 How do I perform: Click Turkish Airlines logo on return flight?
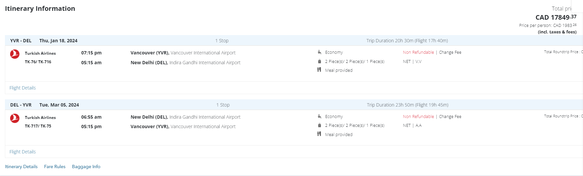pyautogui.click(x=15, y=118)
